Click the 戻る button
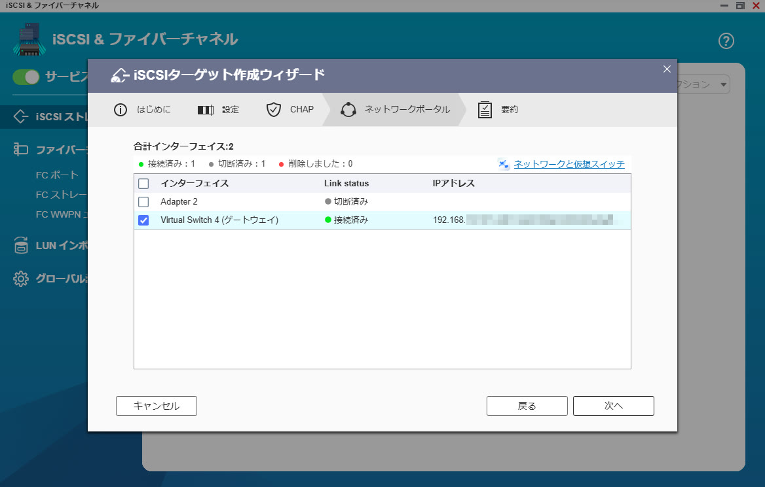 527,406
